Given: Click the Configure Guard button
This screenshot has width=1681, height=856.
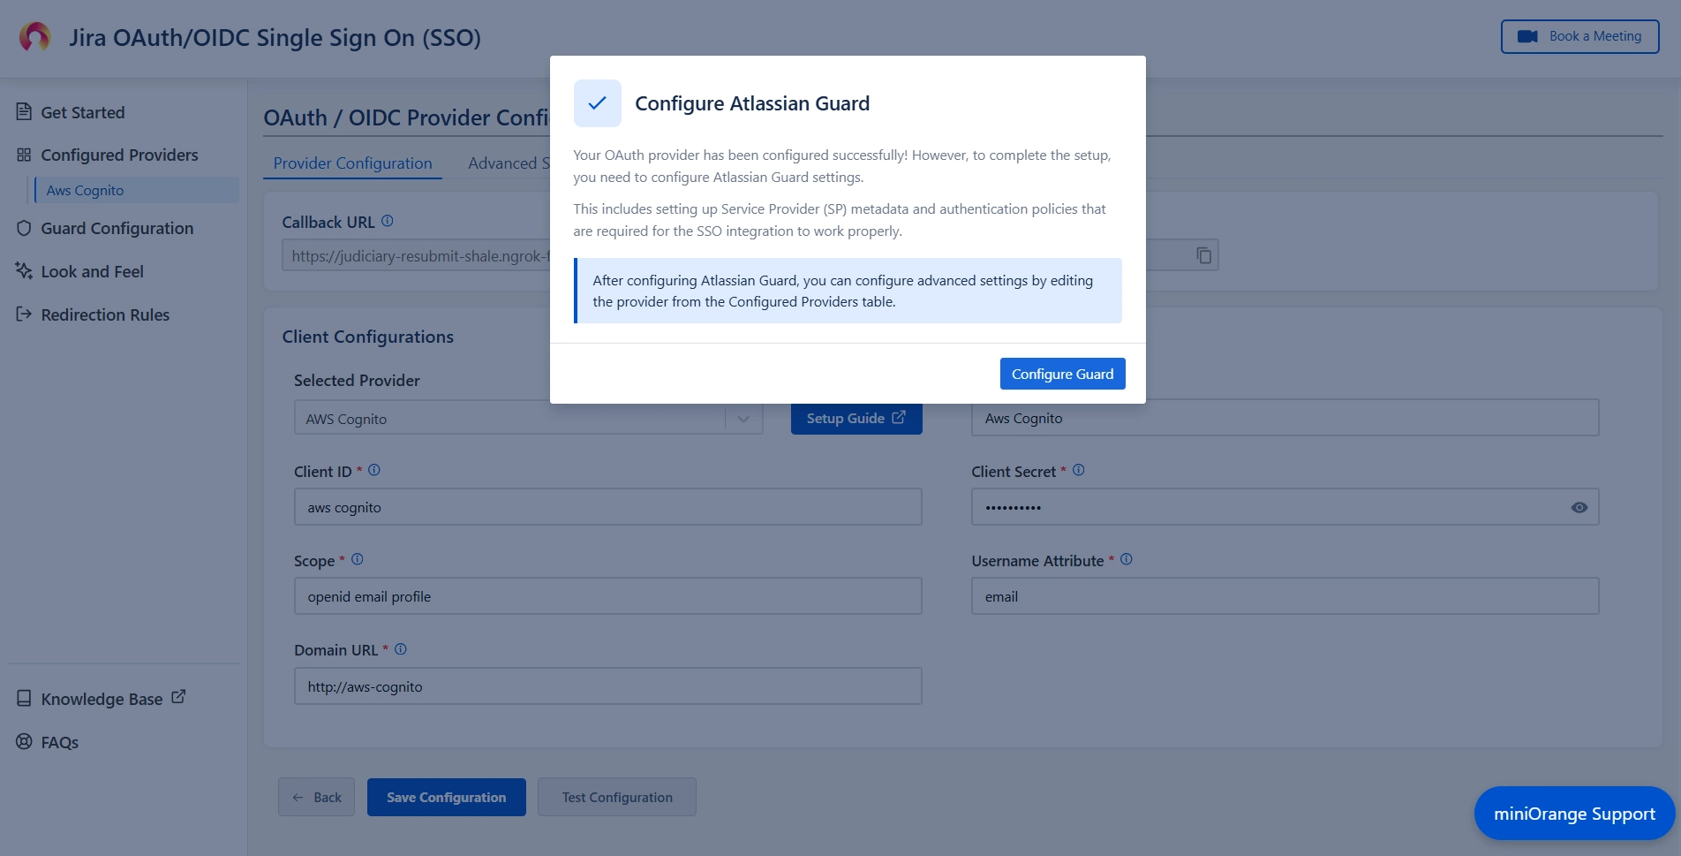Looking at the screenshot, I should click(x=1062, y=374).
